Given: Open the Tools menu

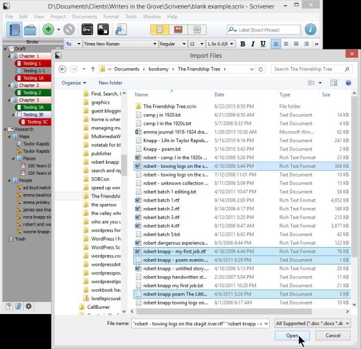Looking at the screenshot, I should pyautogui.click(x=131, y=16).
